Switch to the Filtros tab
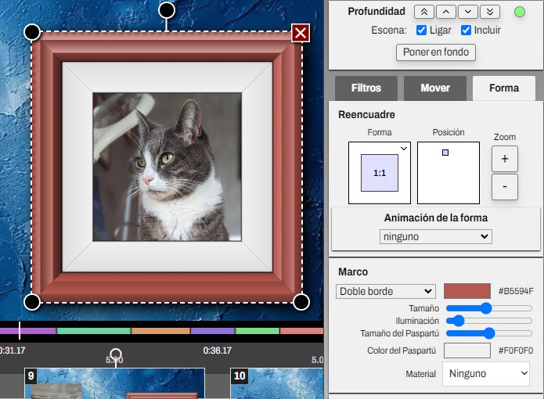The image size is (544, 399). point(366,88)
